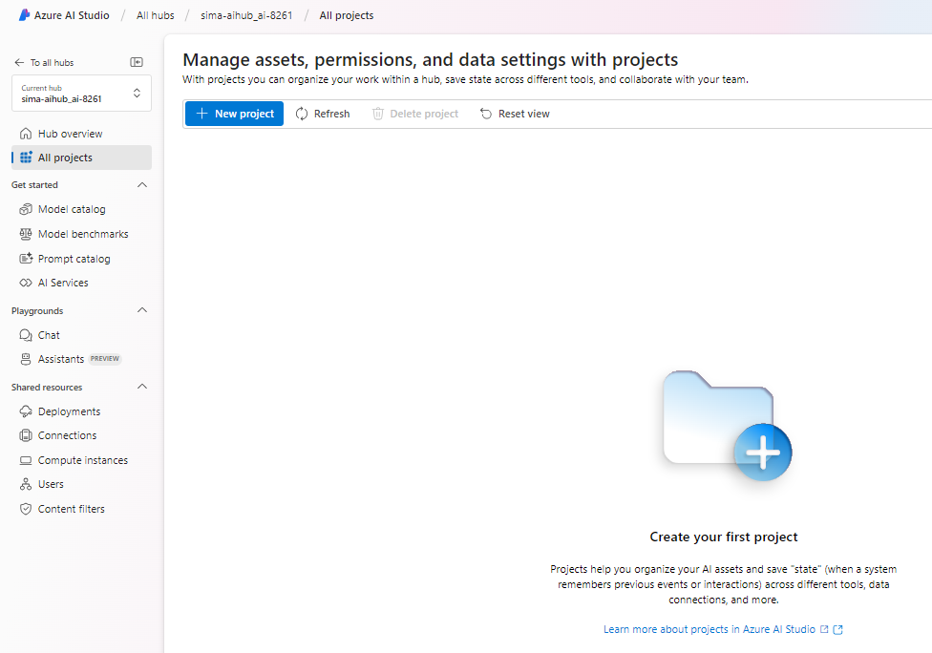Click the Assistants robot icon
This screenshot has height=653, width=932.
point(26,359)
